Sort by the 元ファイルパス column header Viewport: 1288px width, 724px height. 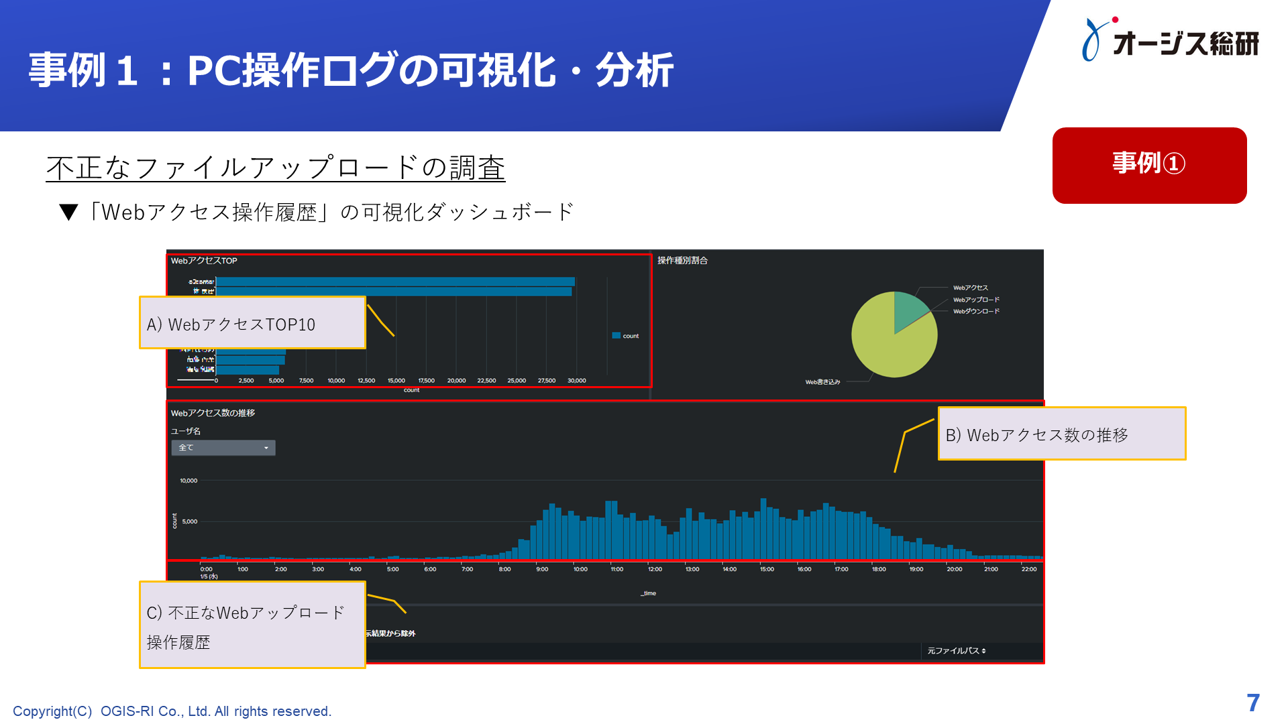(x=956, y=651)
